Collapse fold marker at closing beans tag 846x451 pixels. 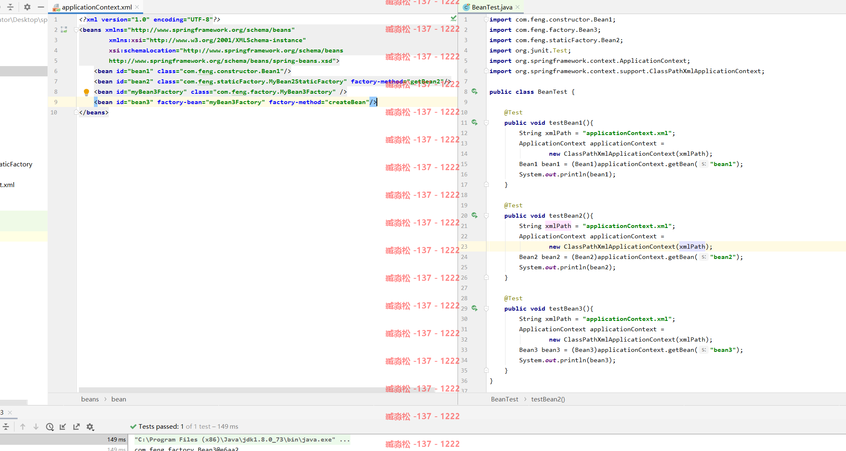tap(76, 112)
